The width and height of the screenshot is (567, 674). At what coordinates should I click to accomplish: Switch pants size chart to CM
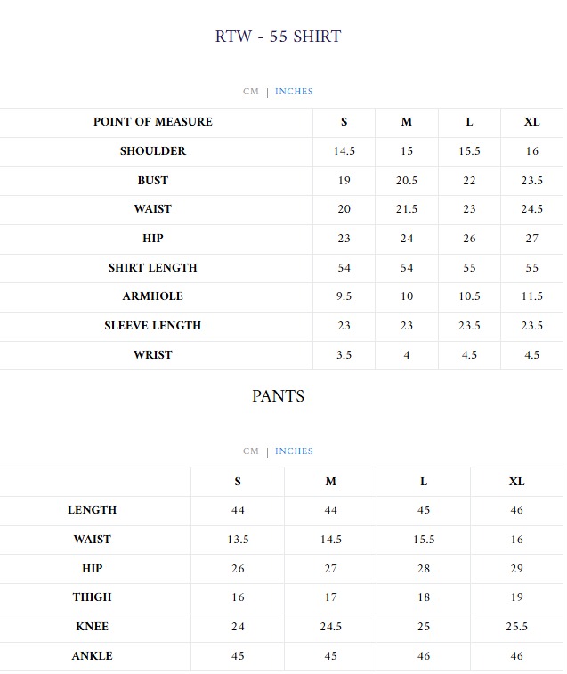pos(251,451)
